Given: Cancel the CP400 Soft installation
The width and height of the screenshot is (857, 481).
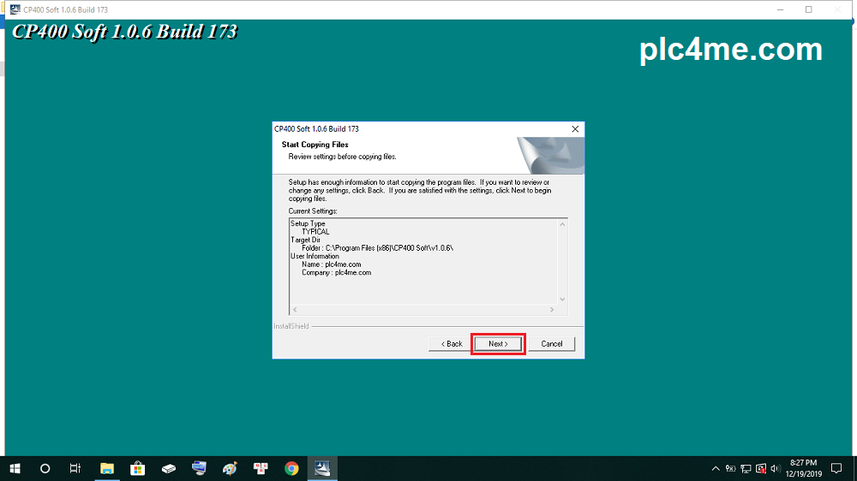Looking at the screenshot, I should (x=552, y=344).
